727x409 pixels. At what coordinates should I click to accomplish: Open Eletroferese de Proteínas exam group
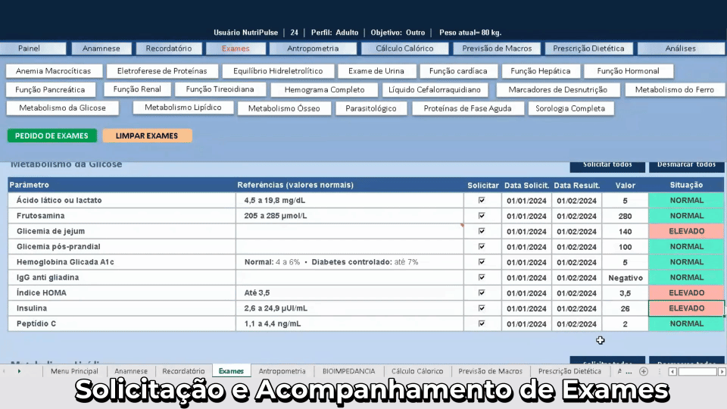pos(162,71)
